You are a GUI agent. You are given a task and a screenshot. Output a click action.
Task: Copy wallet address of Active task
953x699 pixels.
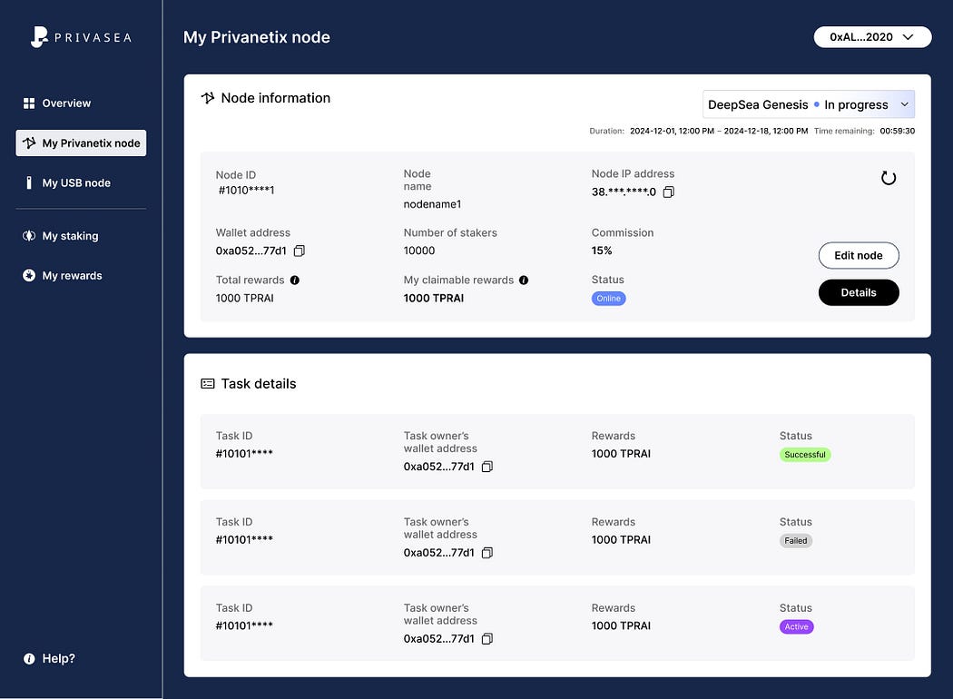[x=486, y=639]
